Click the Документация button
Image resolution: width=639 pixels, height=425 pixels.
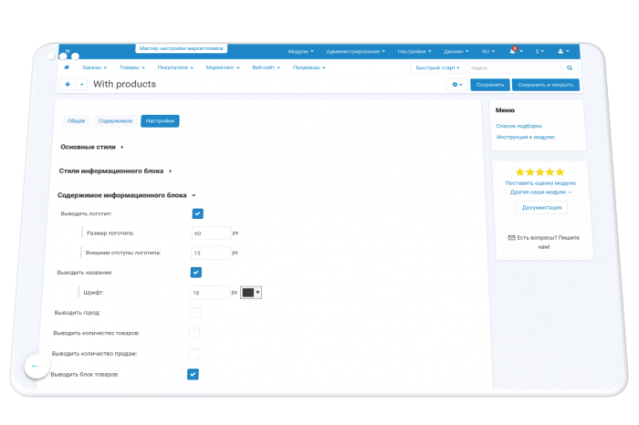click(x=541, y=208)
